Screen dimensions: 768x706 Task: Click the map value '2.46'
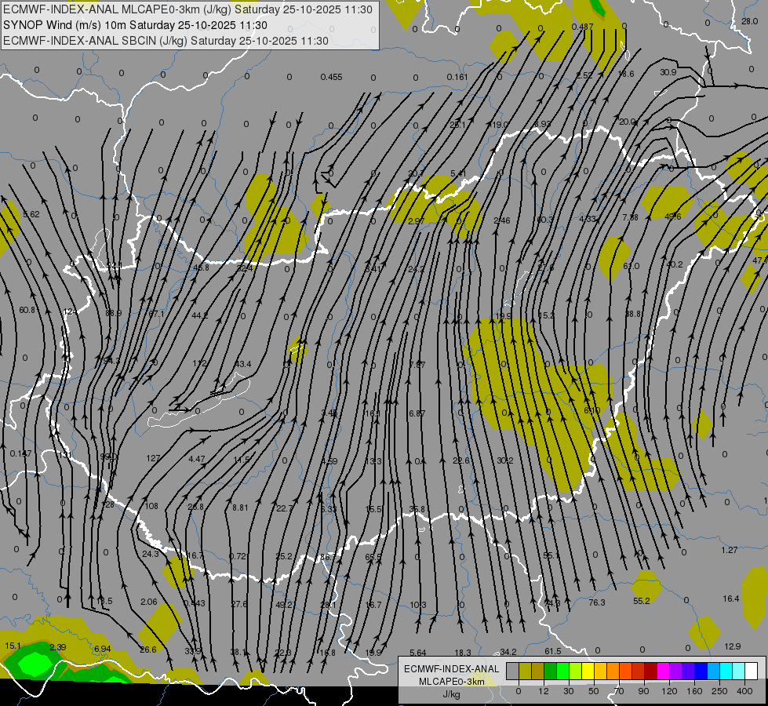tap(502, 220)
